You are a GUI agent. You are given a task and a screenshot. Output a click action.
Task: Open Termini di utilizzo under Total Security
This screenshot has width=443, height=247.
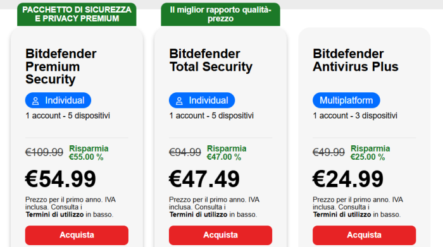point(198,215)
